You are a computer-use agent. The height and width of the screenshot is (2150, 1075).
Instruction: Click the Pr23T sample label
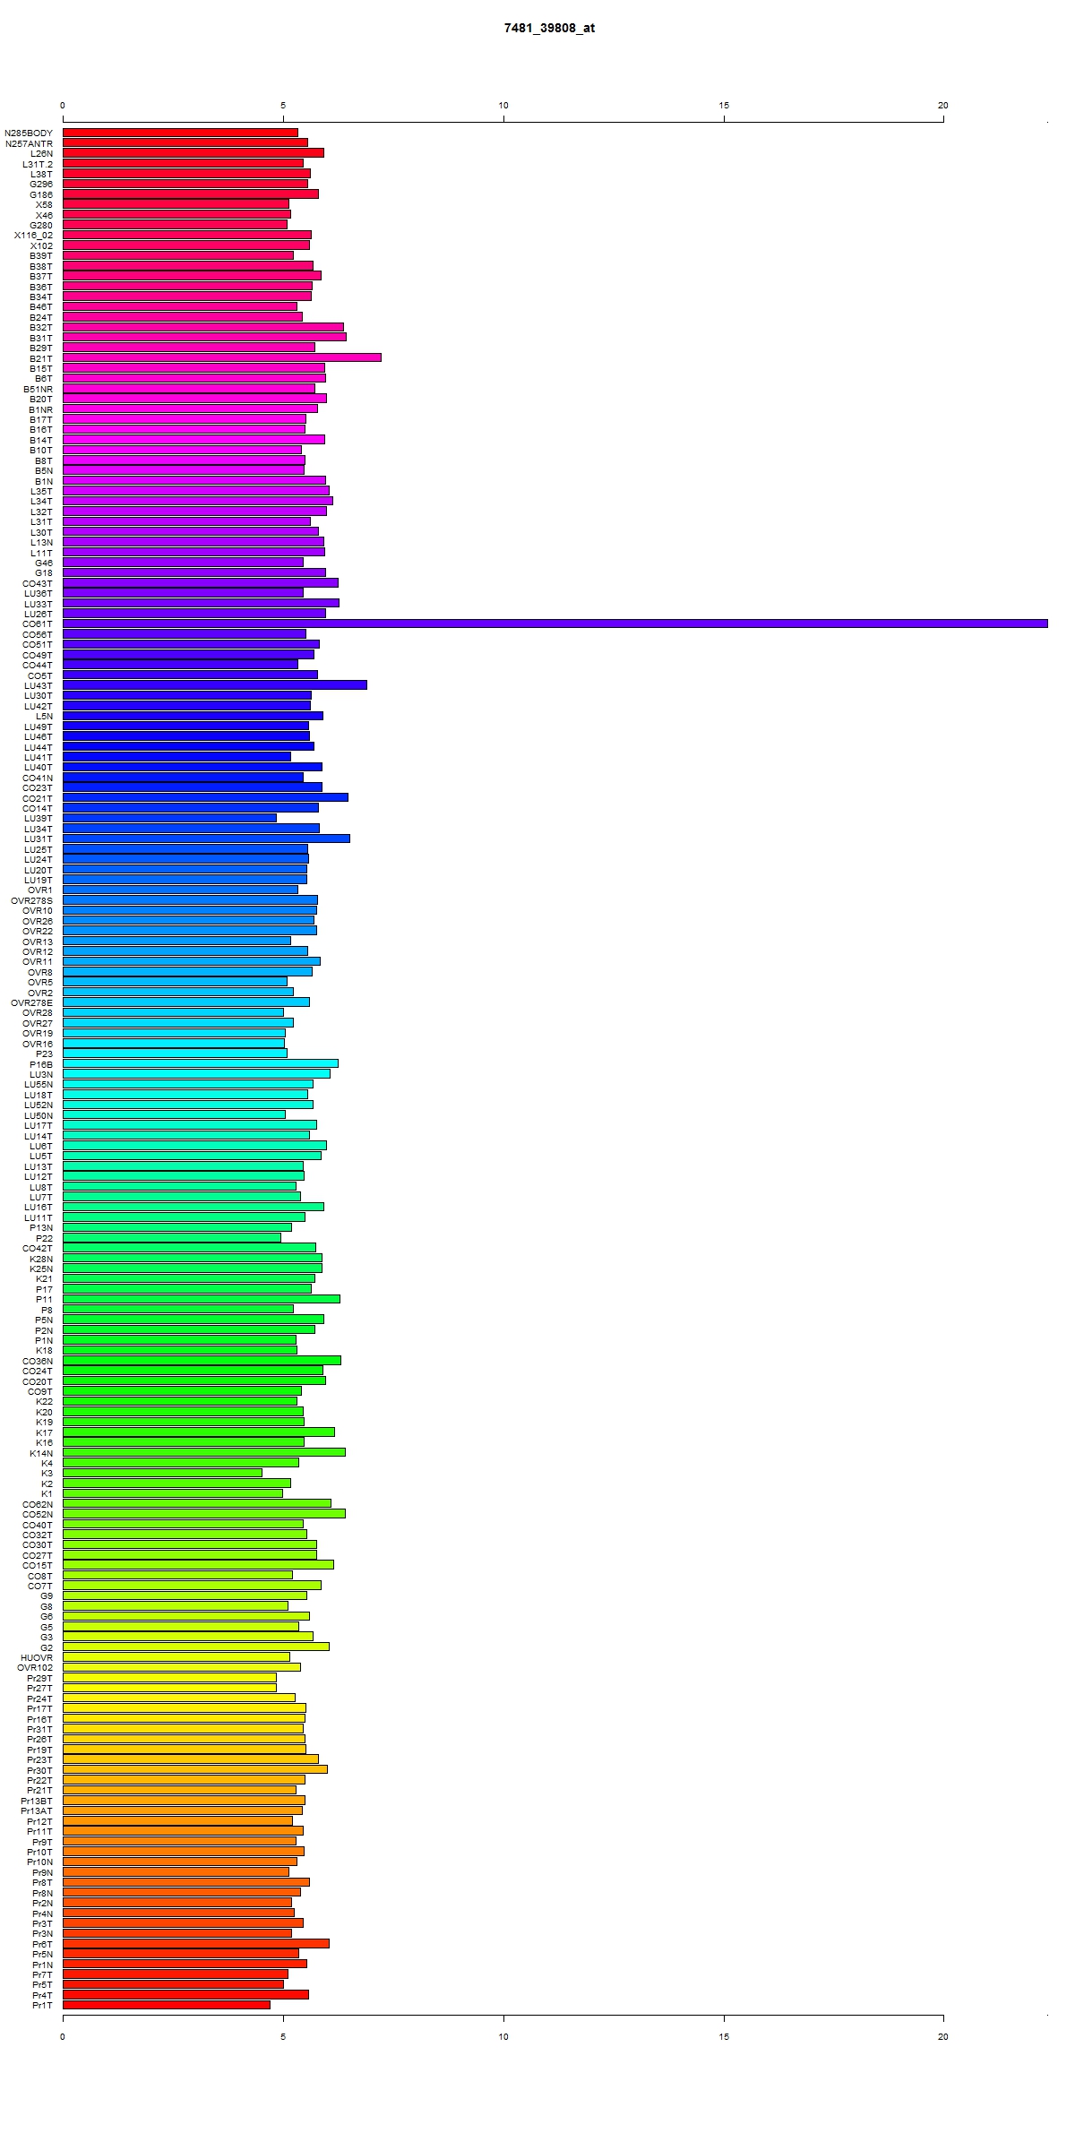pyautogui.click(x=40, y=1760)
